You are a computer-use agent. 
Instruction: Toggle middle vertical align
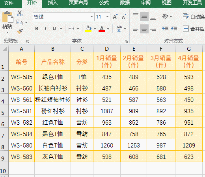pos(144,17)
